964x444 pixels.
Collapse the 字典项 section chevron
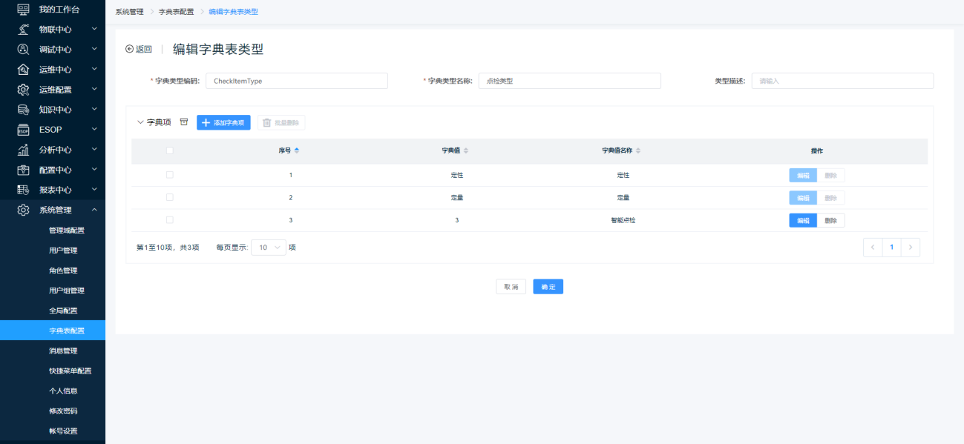pyautogui.click(x=140, y=122)
